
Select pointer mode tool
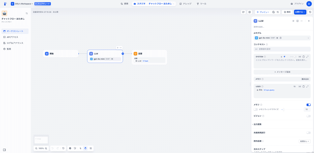click(x=80, y=148)
